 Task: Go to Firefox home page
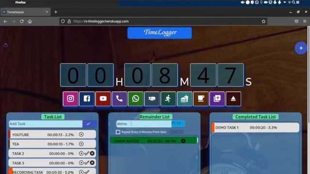(x=30, y=21)
